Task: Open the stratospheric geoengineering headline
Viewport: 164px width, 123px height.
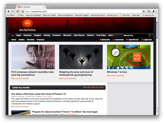Action: (76, 73)
